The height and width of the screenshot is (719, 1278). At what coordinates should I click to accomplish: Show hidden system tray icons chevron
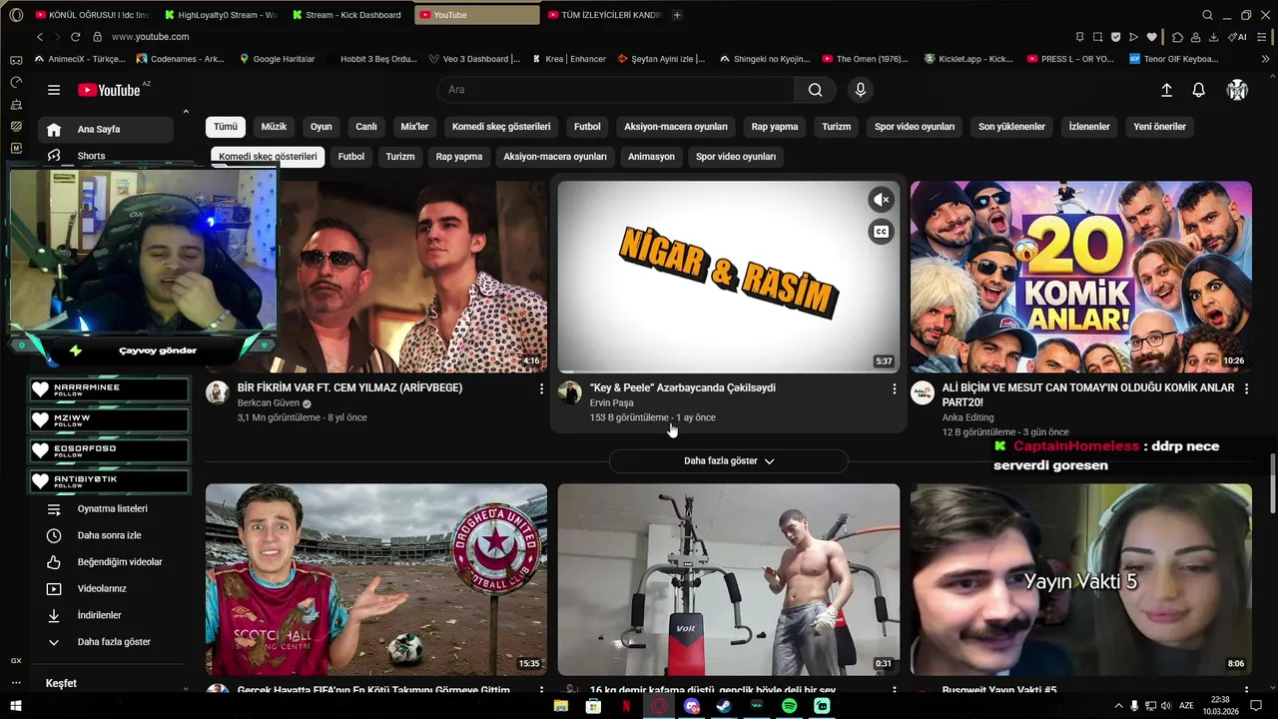[1118, 706]
